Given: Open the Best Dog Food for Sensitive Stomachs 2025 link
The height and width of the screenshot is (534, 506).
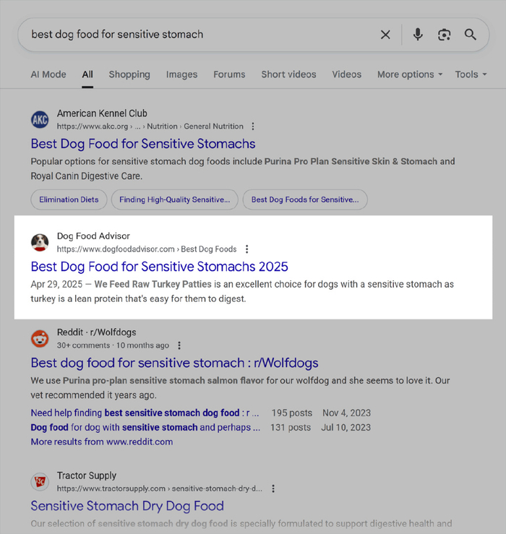Looking at the screenshot, I should point(160,267).
